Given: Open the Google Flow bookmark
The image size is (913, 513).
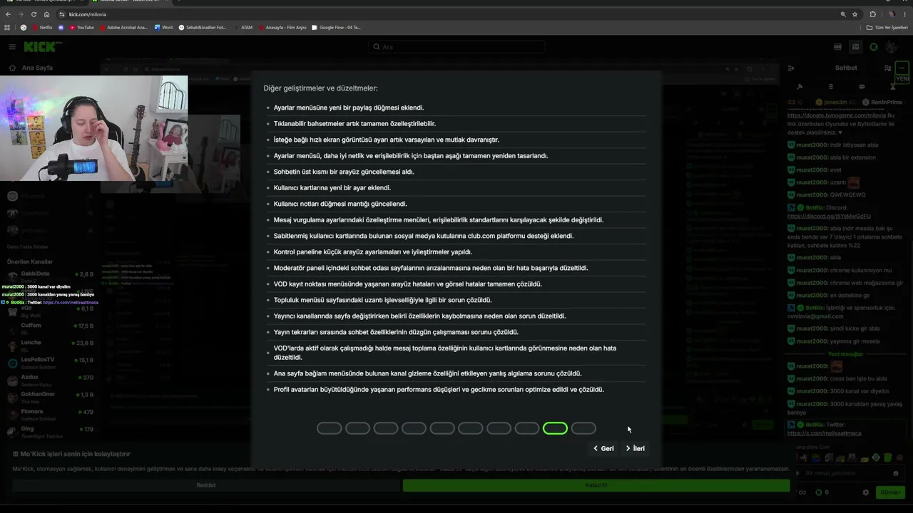Looking at the screenshot, I should [x=337, y=28].
